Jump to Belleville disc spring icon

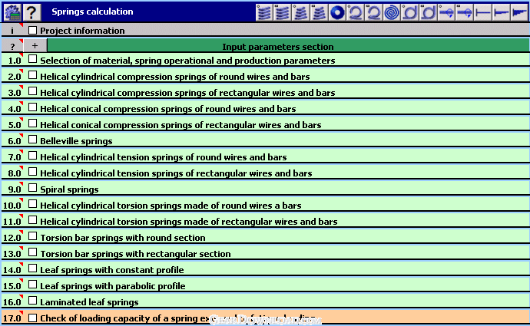(337, 12)
